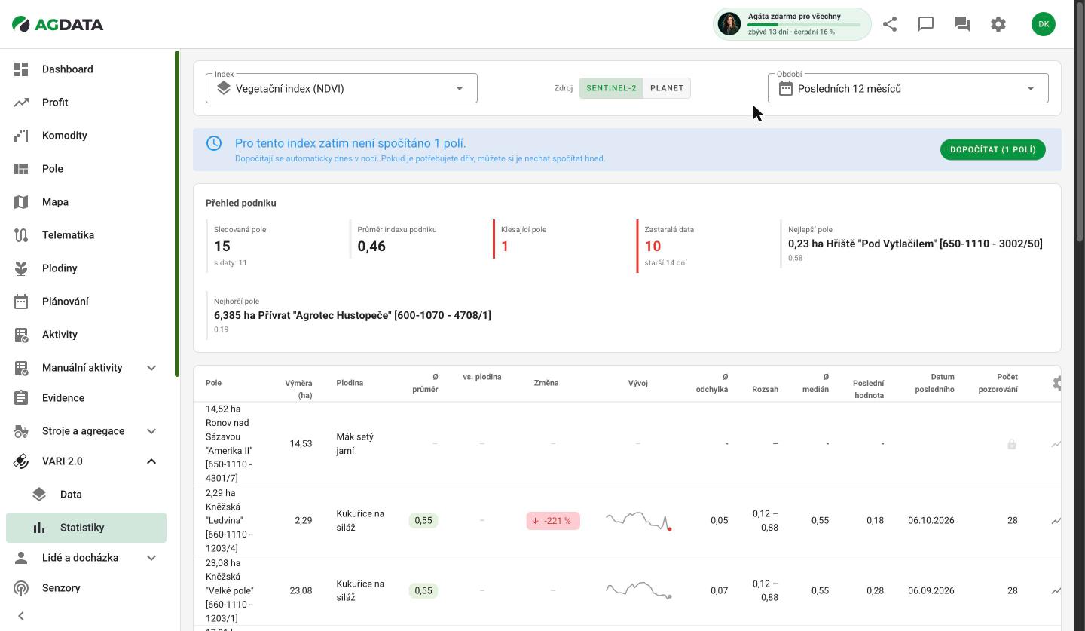This screenshot has width=1085, height=631.
Task: Open the single chat bubble icon
Action: [x=926, y=24]
